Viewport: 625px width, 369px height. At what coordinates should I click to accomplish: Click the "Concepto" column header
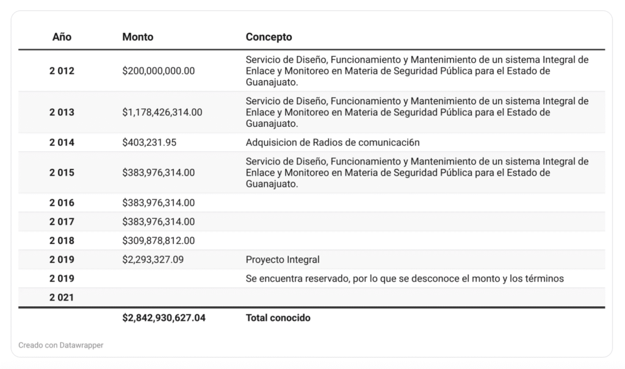[269, 37]
